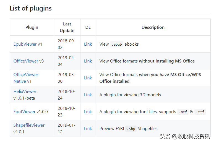Click the .shp code tag
214x143 pixels.
pyautogui.click(x=131, y=129)
